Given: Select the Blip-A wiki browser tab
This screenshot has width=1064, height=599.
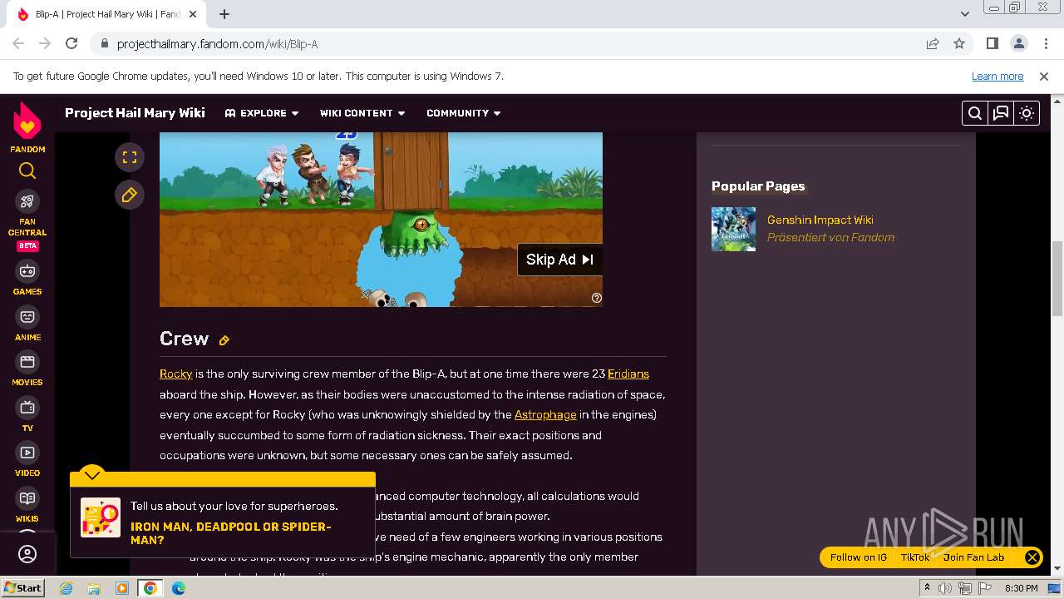Looking at the screenshot, I should pyautogui.click(x=108, y=14).
